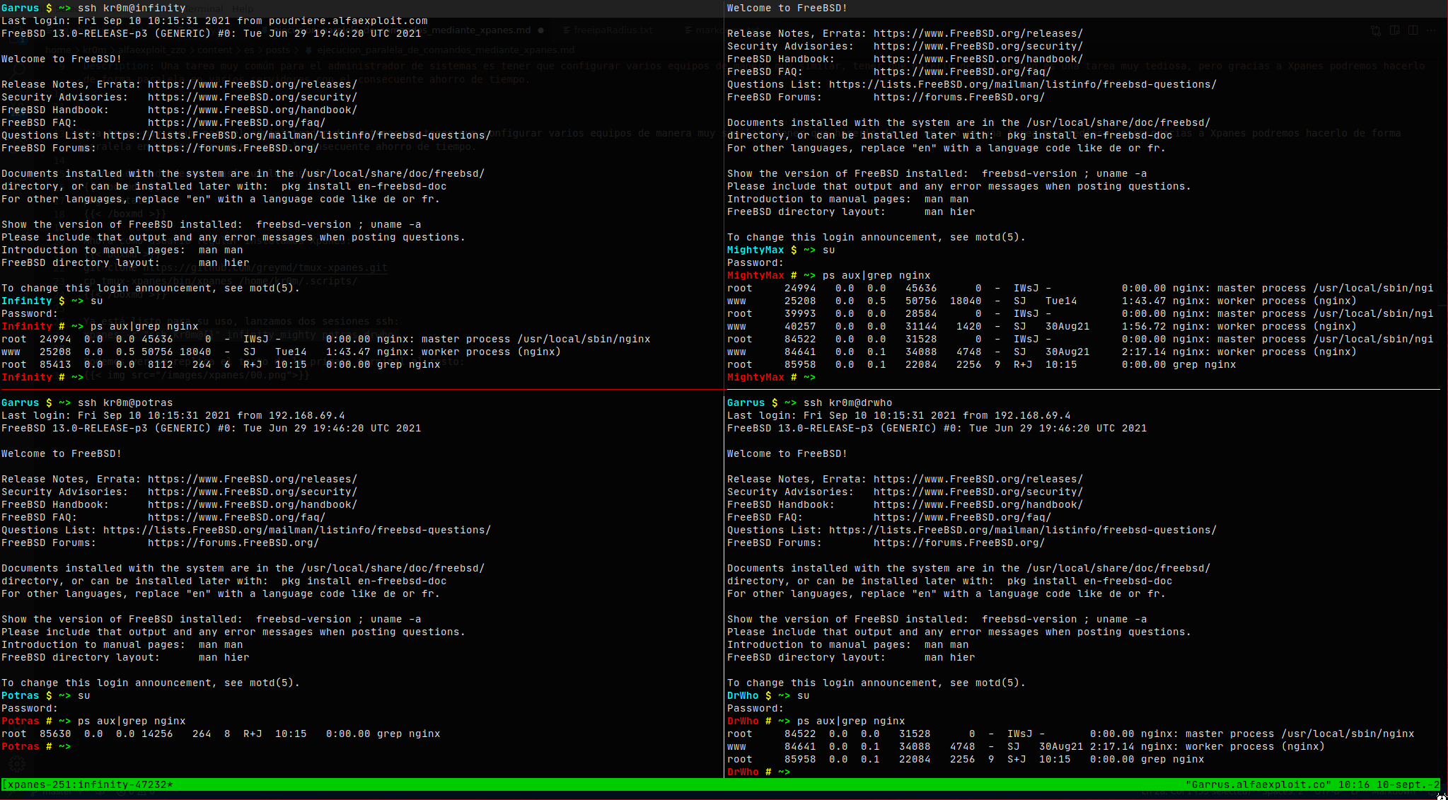Click the faint compare changes icon top-right

tap(1375, 30)
